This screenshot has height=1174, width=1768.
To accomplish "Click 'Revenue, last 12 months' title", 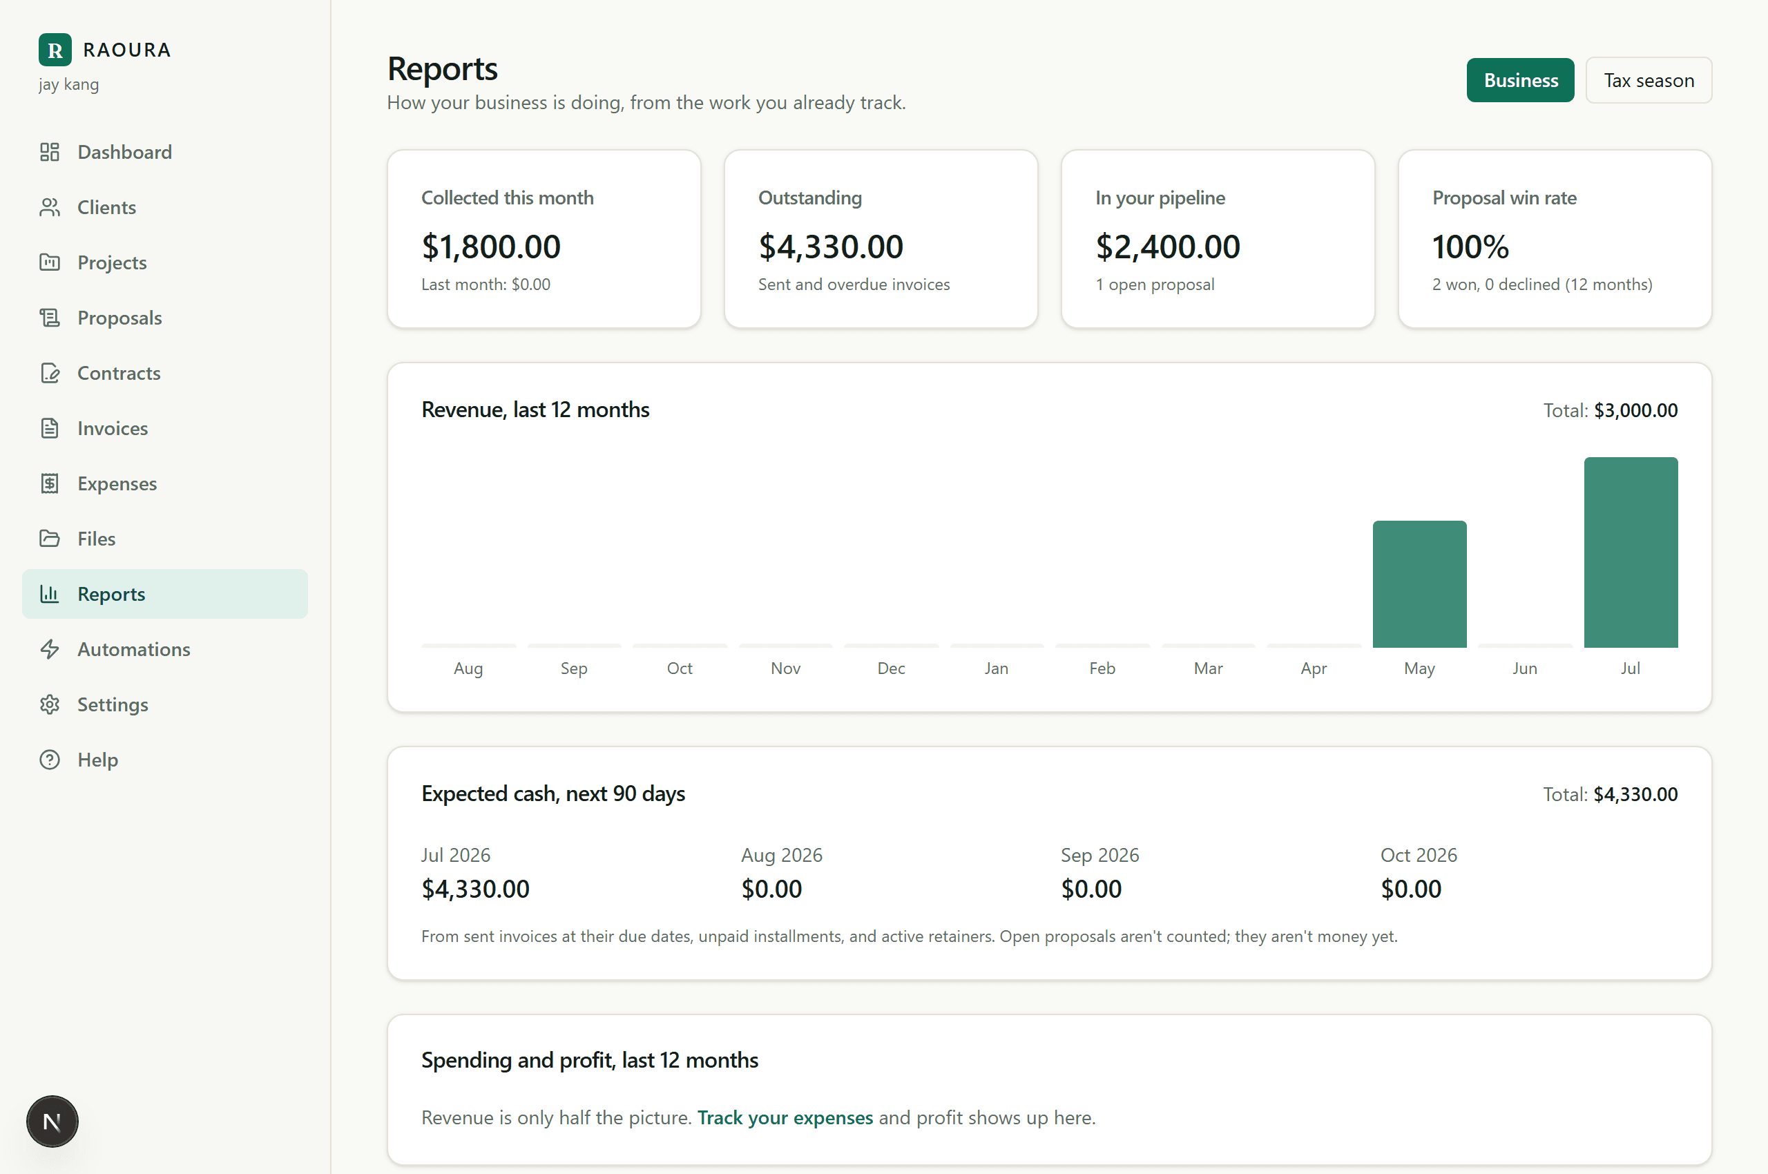I will tap(535, 410).
